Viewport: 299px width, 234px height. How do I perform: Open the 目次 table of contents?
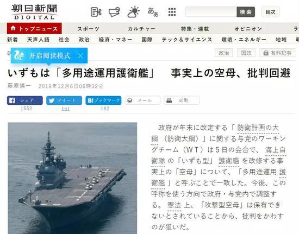coord(270,12)
